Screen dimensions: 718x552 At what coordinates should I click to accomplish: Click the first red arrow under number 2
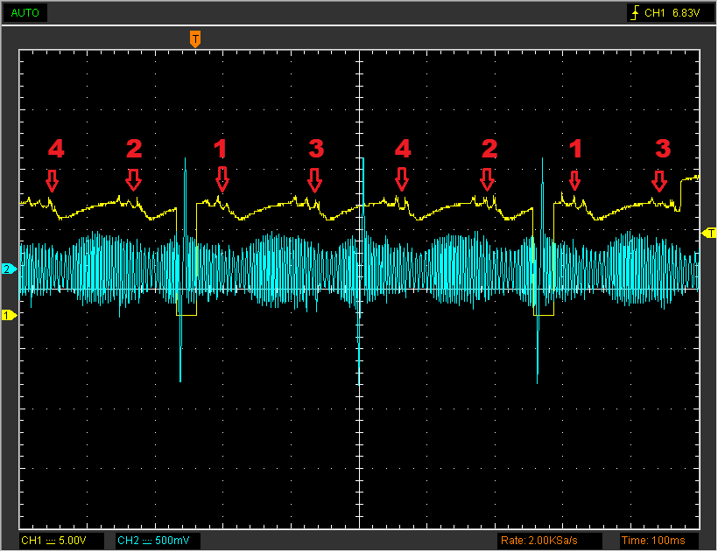133,180
